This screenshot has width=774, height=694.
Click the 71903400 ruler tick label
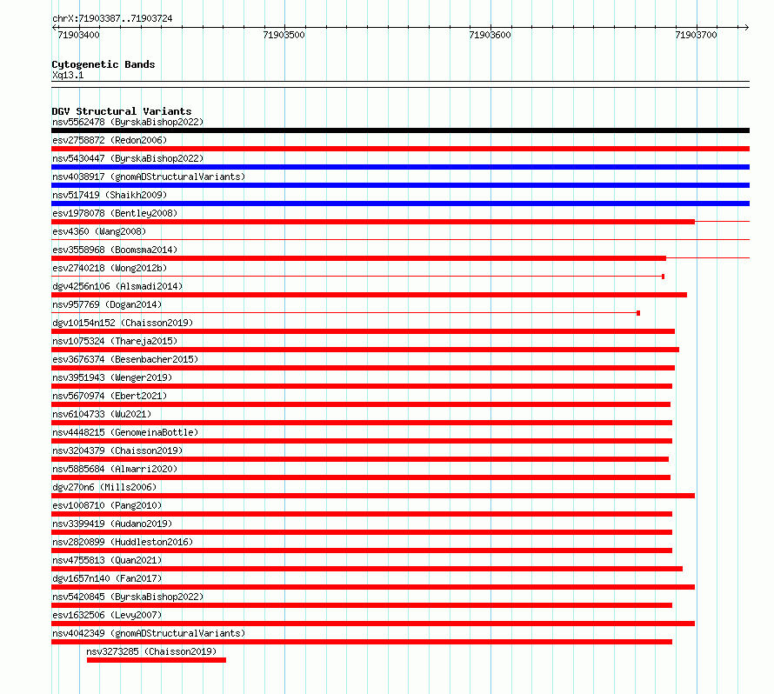click(x=78, y=35)
